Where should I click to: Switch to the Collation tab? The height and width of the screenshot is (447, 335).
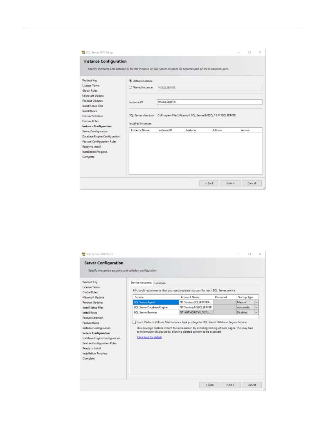pos(160,283)
